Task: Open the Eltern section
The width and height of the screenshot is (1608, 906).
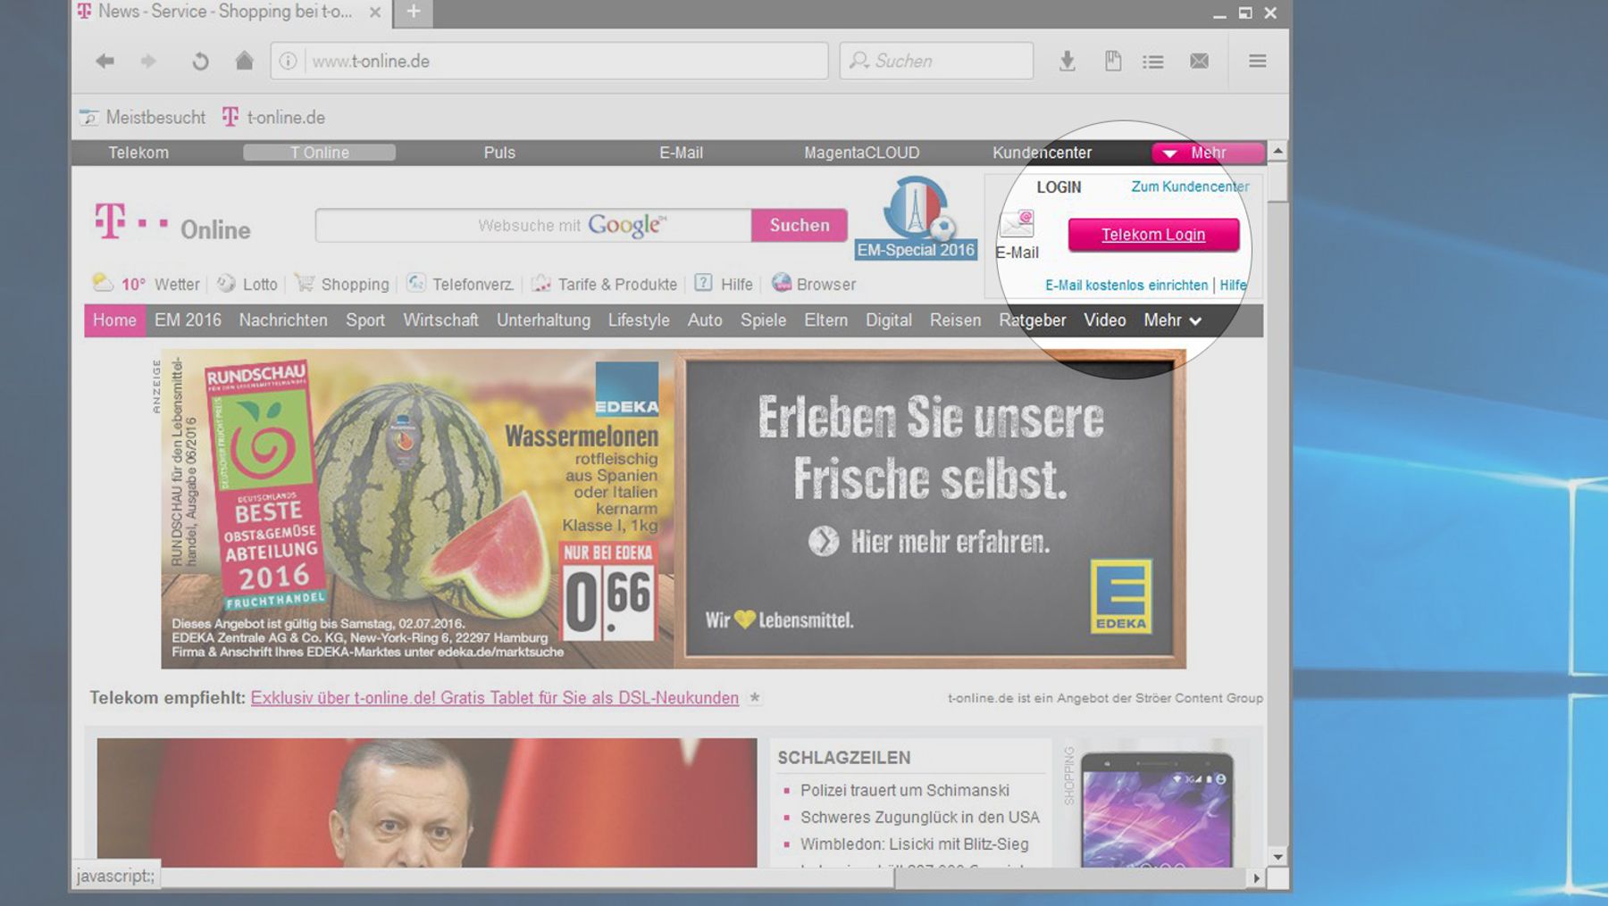Action: pos(825,320)
